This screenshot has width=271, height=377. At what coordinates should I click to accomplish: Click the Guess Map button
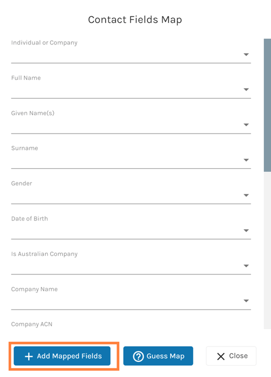[158, 356]
